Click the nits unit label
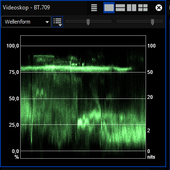The width and height of the screenshot is (170, 170). [151, 157]
